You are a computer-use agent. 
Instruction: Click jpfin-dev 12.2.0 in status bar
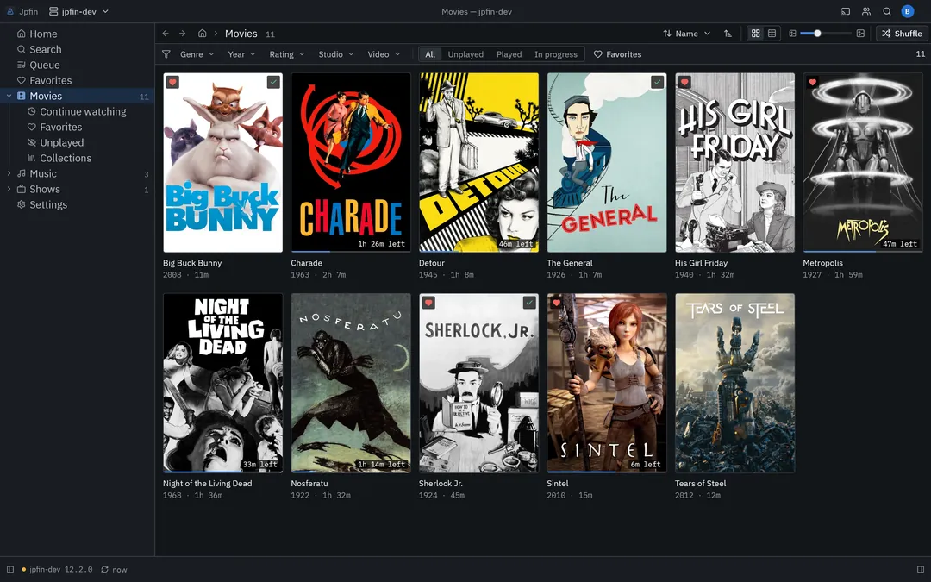pyautogui.click(x=57, y=570)
